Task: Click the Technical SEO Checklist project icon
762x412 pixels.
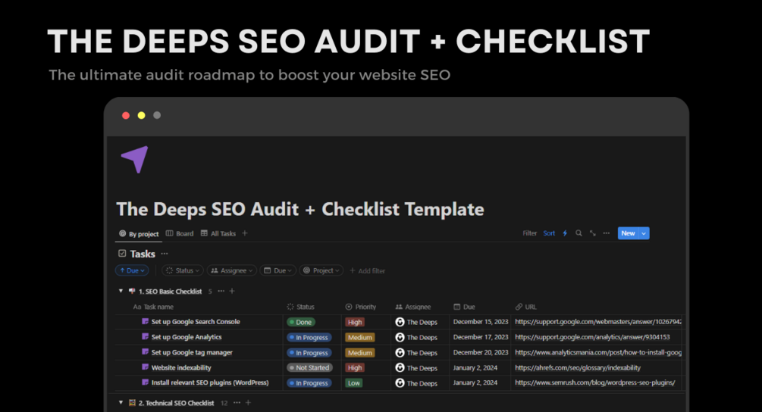Action: 132,403
